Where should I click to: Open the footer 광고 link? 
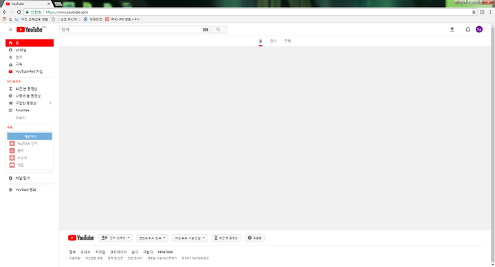135,252
